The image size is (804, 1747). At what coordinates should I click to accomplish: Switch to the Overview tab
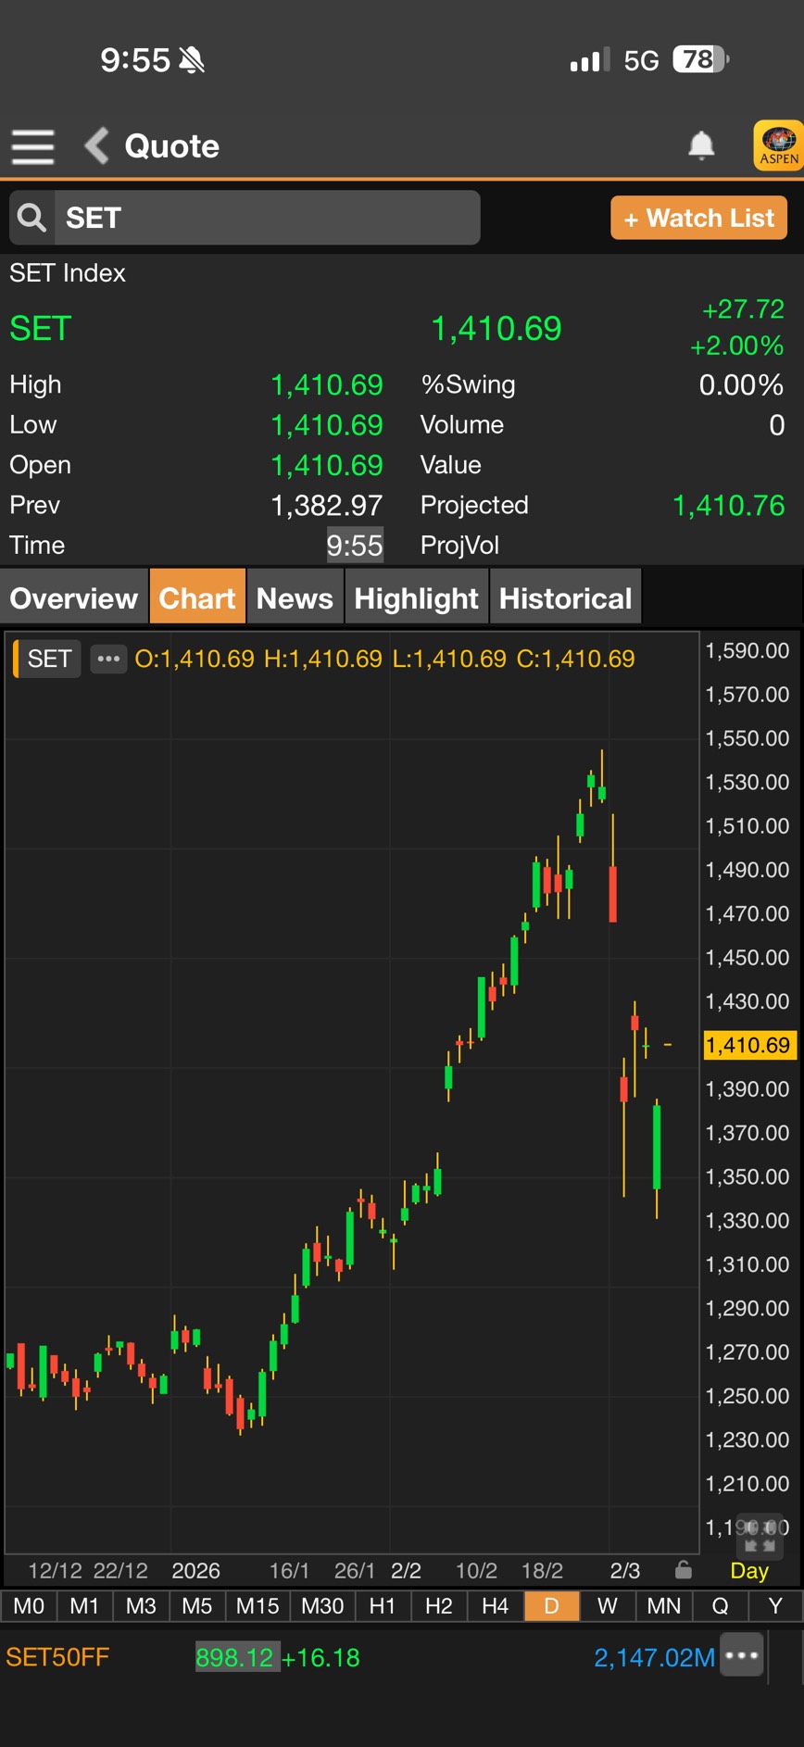(74, 598)
